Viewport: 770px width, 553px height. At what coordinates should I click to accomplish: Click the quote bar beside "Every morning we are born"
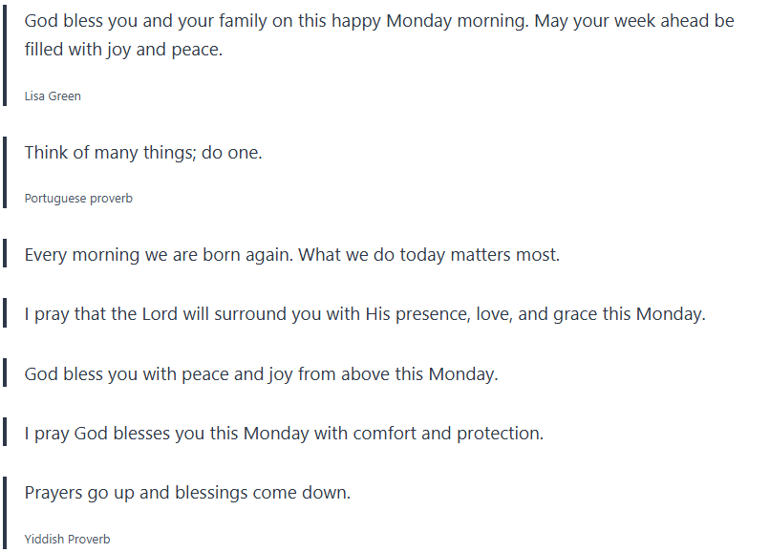point(5,255)
